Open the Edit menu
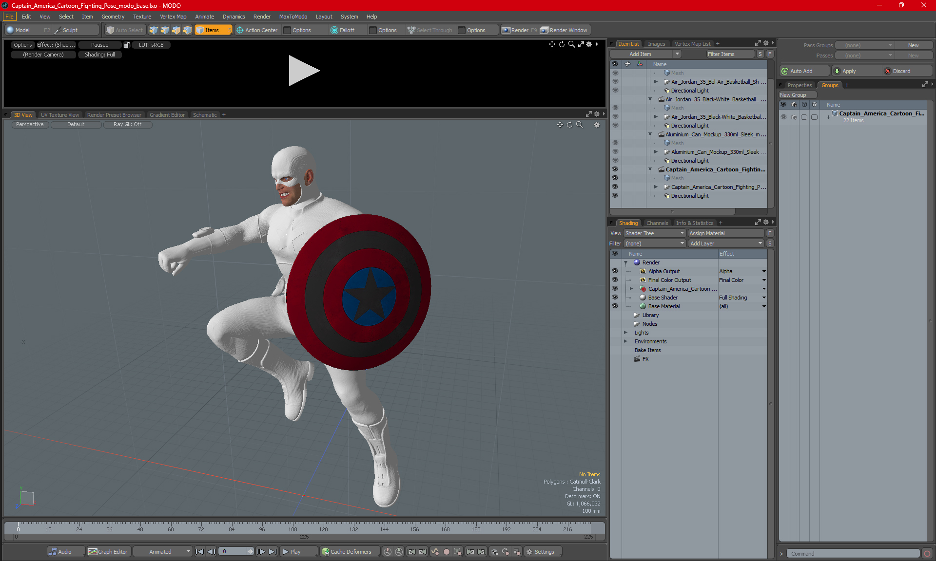This screenshot has width=936, height=561. click(26, 17)
